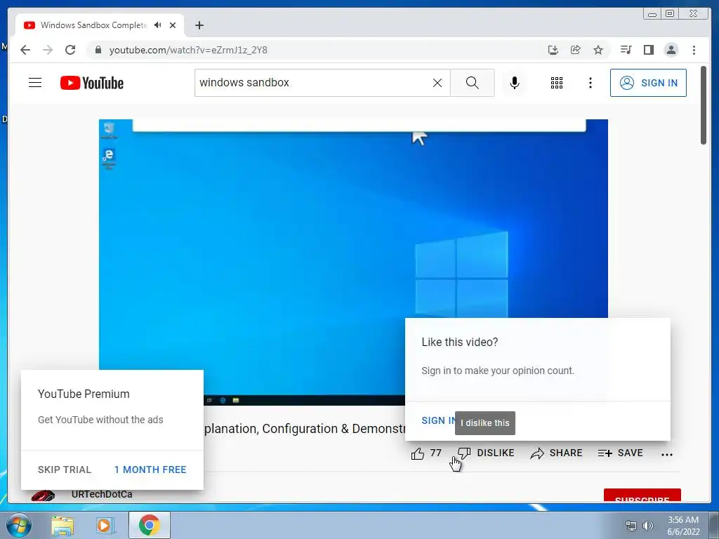719x539 pixels.
Task: Open the YouTube apps grid
Action: point(557,83)
